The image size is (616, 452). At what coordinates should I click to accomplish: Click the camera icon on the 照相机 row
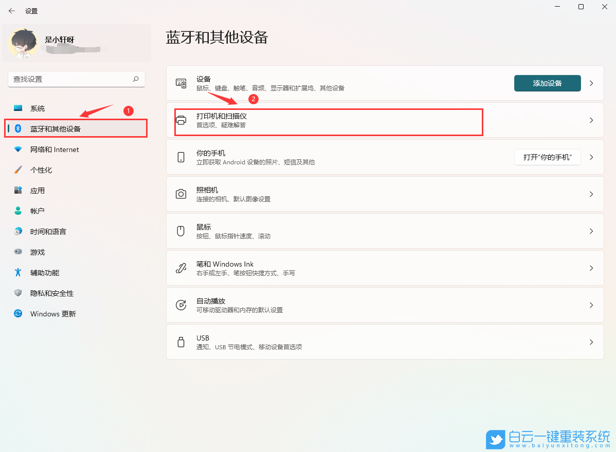click(181, 194)
